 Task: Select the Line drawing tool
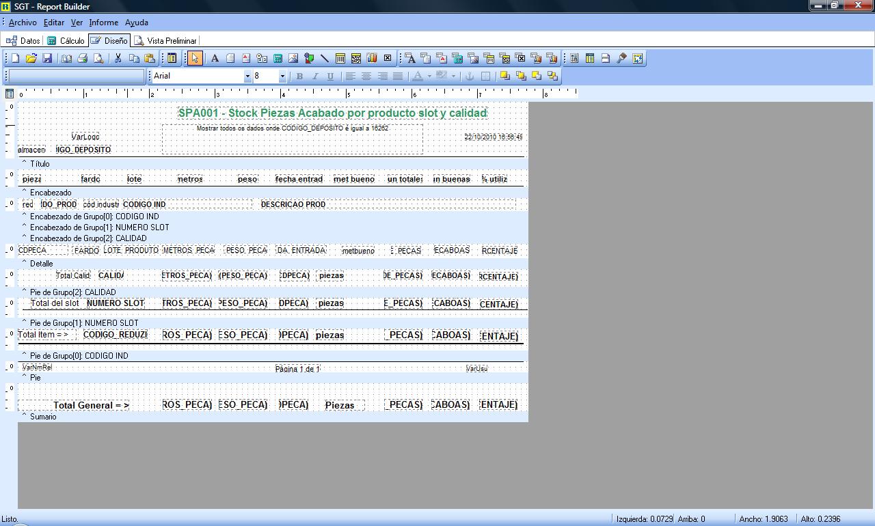[325, 59]
